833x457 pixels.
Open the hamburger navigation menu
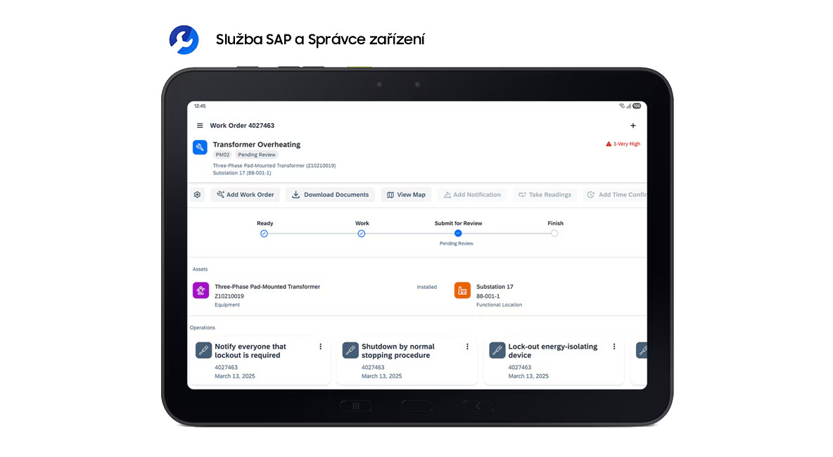click(200, 126)
